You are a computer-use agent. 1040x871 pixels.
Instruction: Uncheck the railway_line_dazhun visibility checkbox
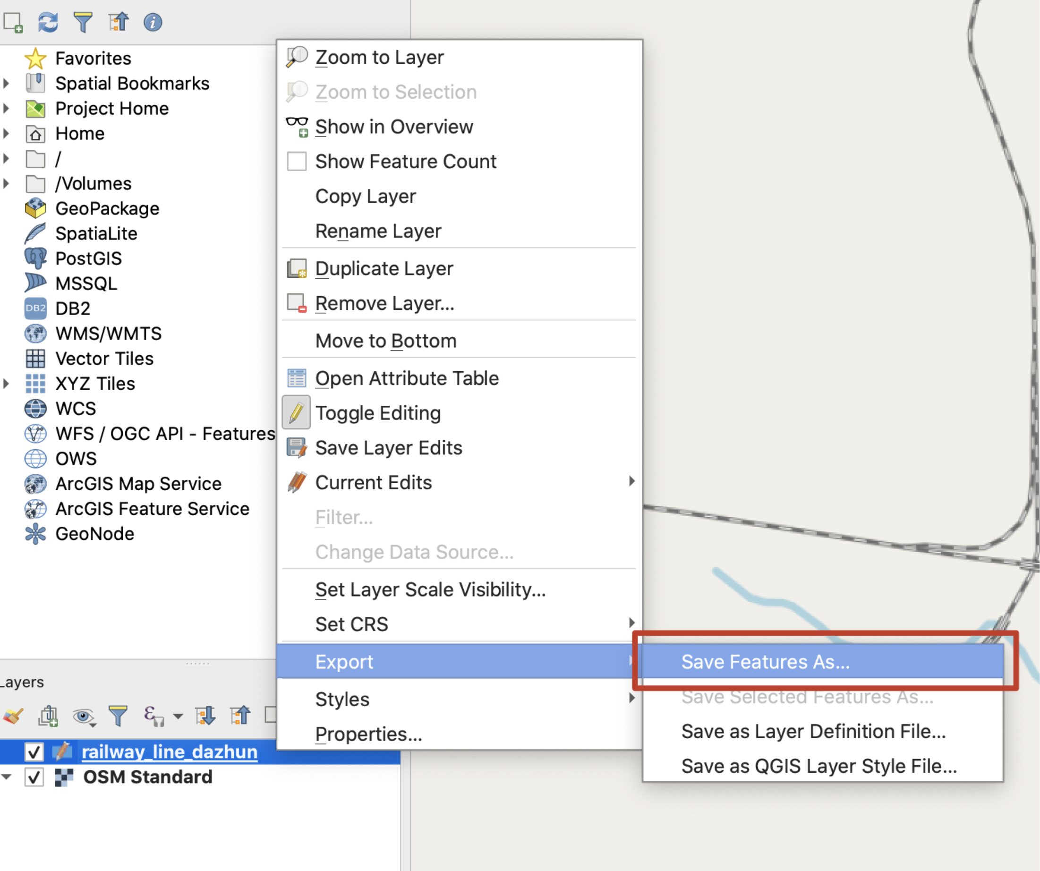34,751
